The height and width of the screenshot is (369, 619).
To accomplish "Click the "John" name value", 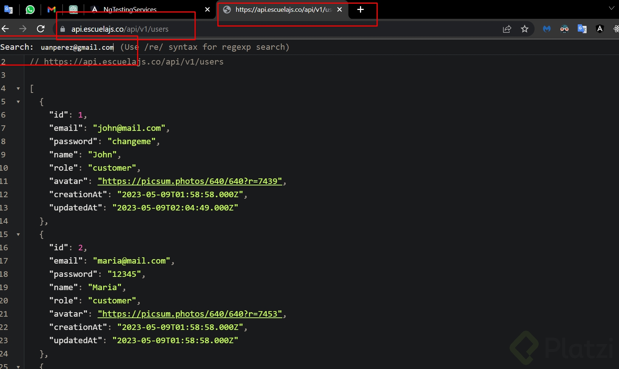I will pyautogui.click(x=102, y=154).
